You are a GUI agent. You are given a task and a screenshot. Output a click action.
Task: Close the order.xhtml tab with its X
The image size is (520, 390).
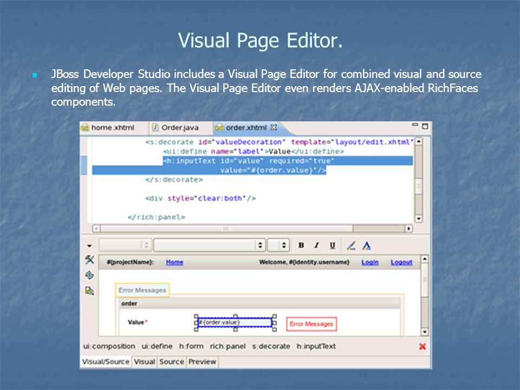point(274,127)
